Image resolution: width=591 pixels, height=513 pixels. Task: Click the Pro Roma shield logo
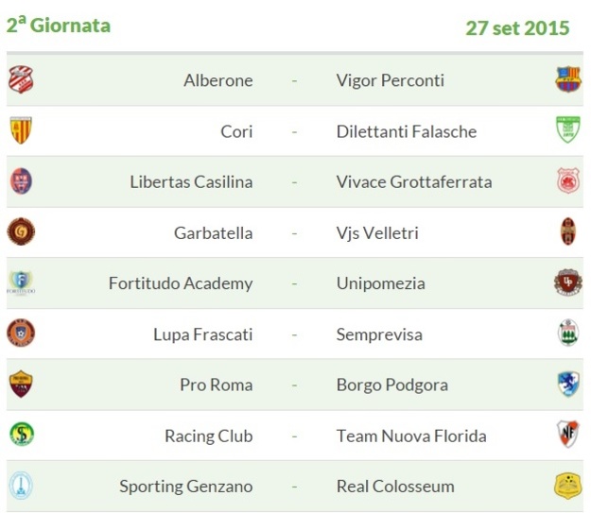(21, 385)
